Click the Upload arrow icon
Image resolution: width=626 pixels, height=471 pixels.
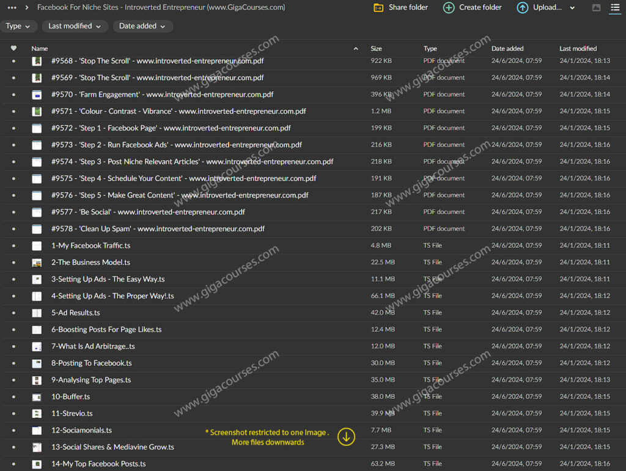tap(523, 8)
